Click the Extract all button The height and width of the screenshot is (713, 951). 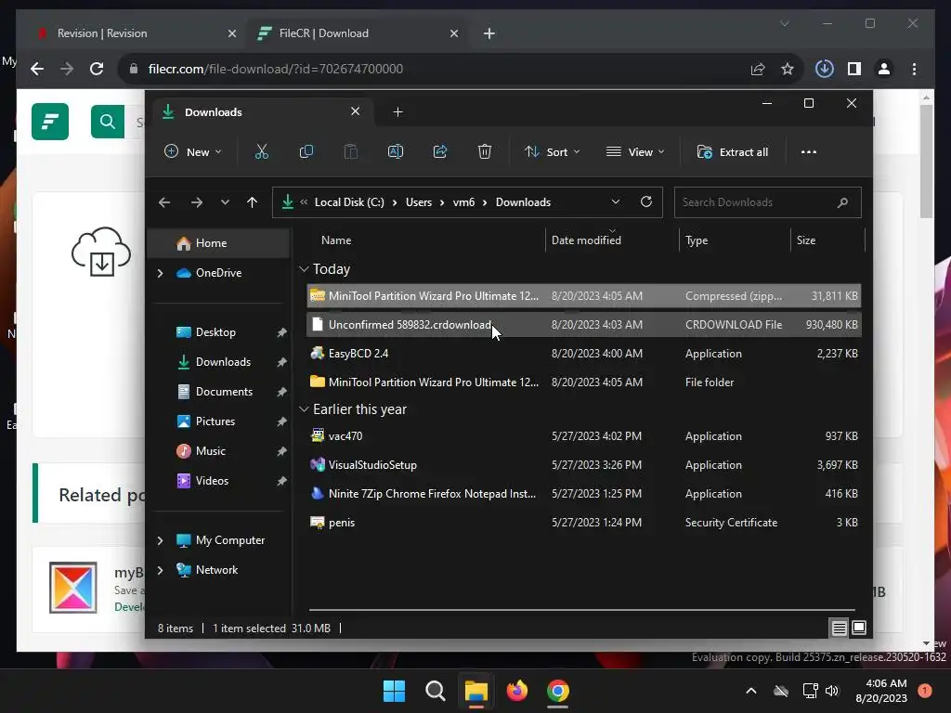pos(733,151)
